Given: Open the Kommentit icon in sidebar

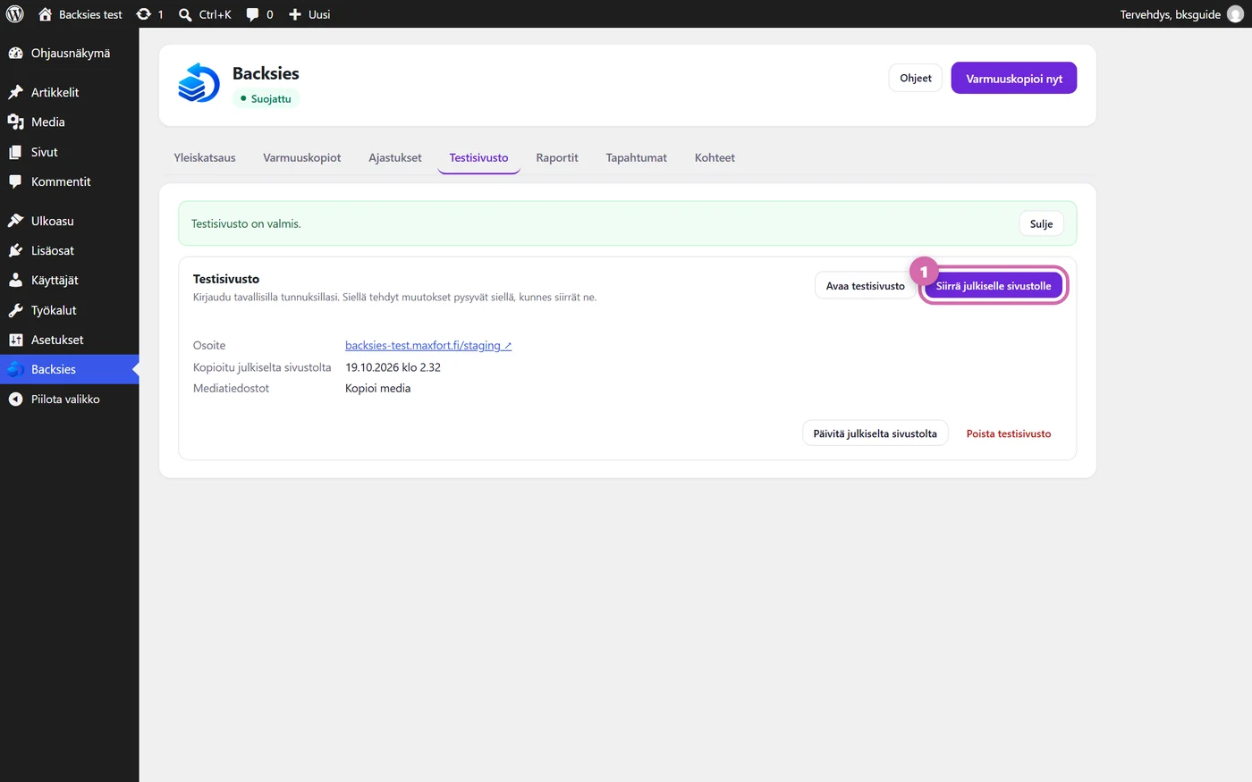Looking at the screenshot, I should 15,181.
